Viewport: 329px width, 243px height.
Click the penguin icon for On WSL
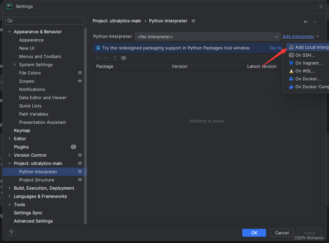[291, 71]
